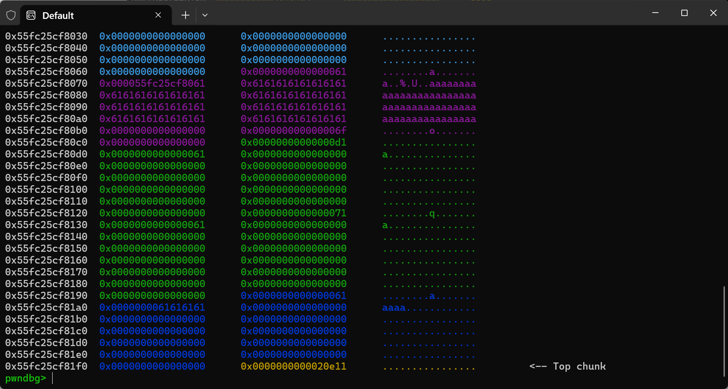Screen dimensions: 728x389
Task: Click the ASCII column in row 0x55fc25cf8090
Action: tap(429, 107)
